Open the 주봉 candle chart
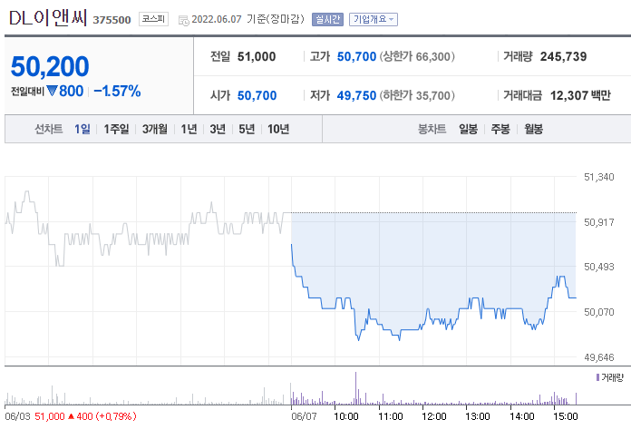The image size is (631, 439). coord(500,129)
